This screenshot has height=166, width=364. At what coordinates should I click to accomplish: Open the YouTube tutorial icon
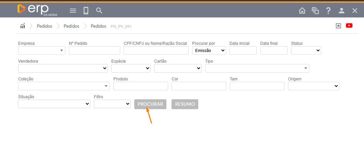(349, 26)
